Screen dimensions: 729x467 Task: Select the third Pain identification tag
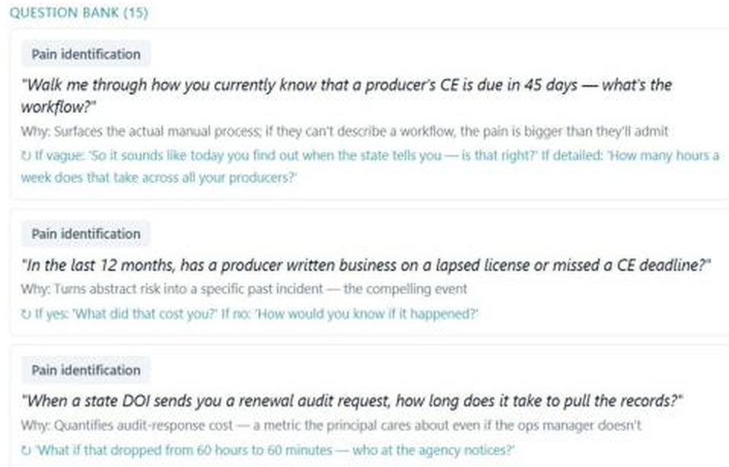[x=85, y=370]
